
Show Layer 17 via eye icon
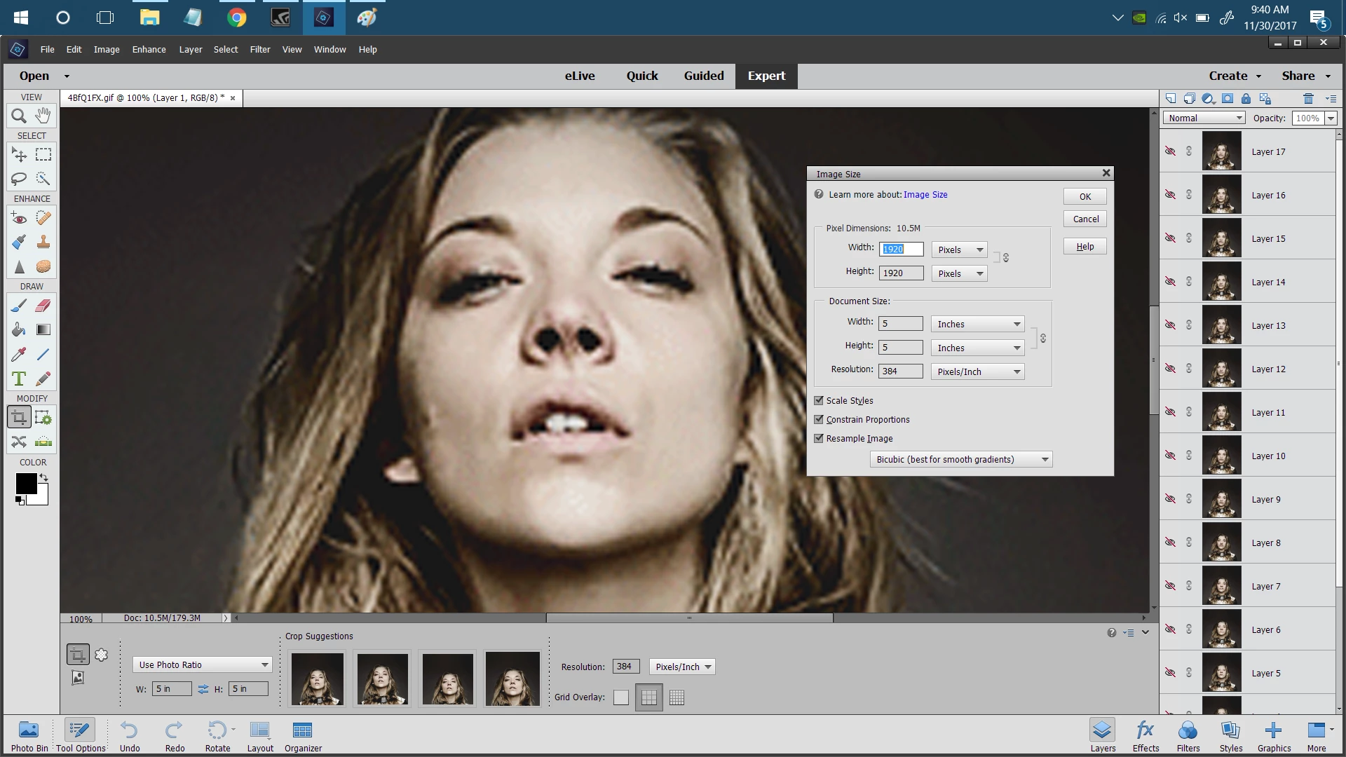[x=1170, y=151]
